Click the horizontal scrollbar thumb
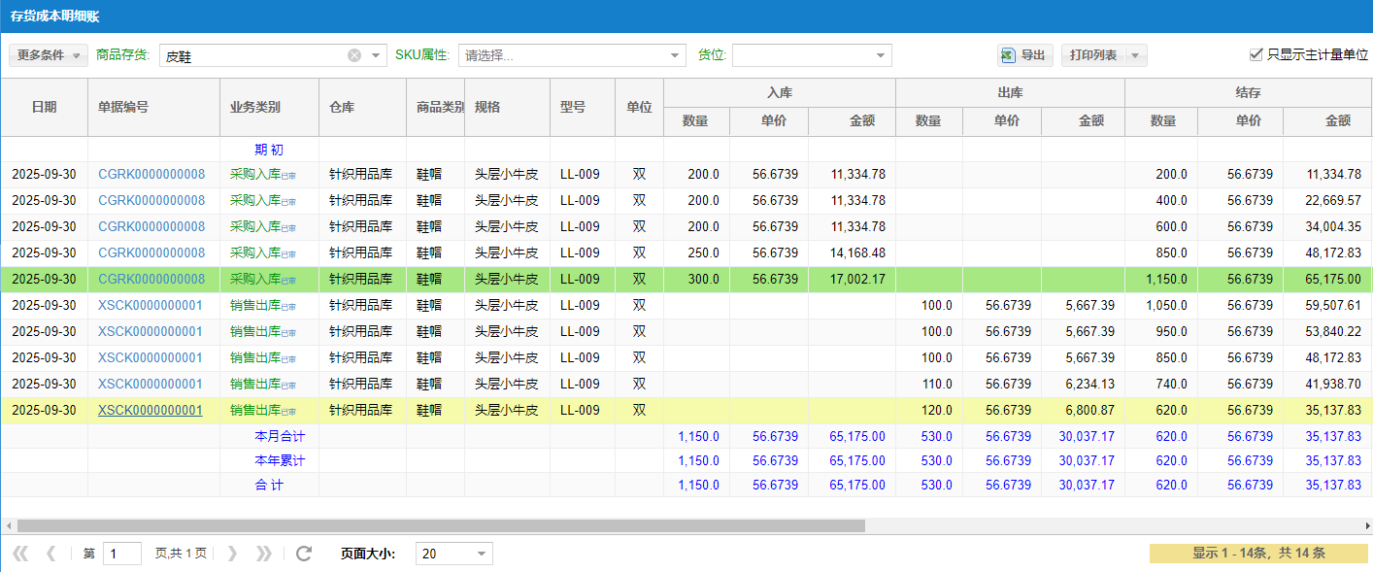The height and width of the screenshot is (572, 1373). tap(440, 525)
